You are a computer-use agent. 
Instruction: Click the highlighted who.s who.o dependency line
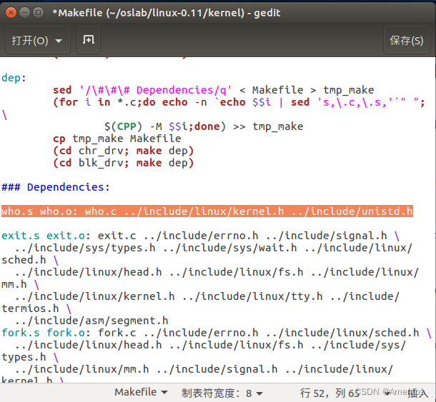pos(207,211)
